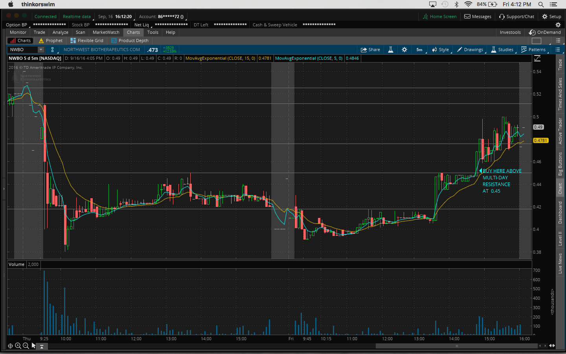
Task: Switch to the Analyze tab
Action: (61, 32)
